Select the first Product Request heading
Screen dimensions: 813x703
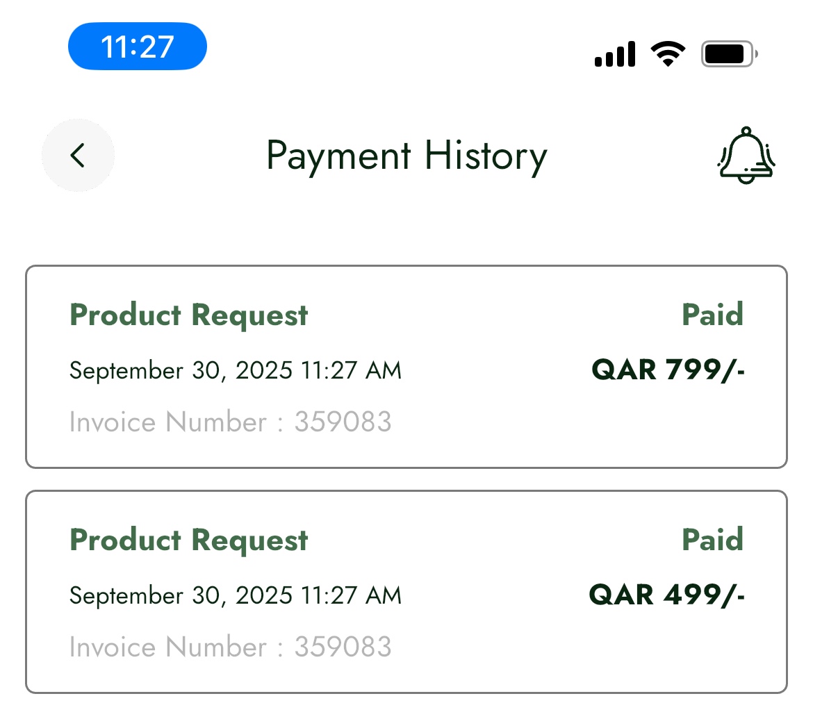[x=189, y=315]
